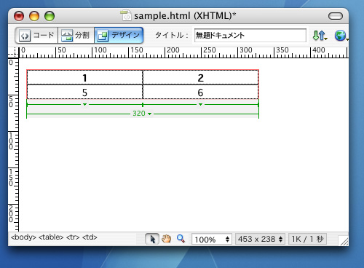Open the File Management arrows menu
This screenshot has width=364, height=268.
click(x=320, y=36)
